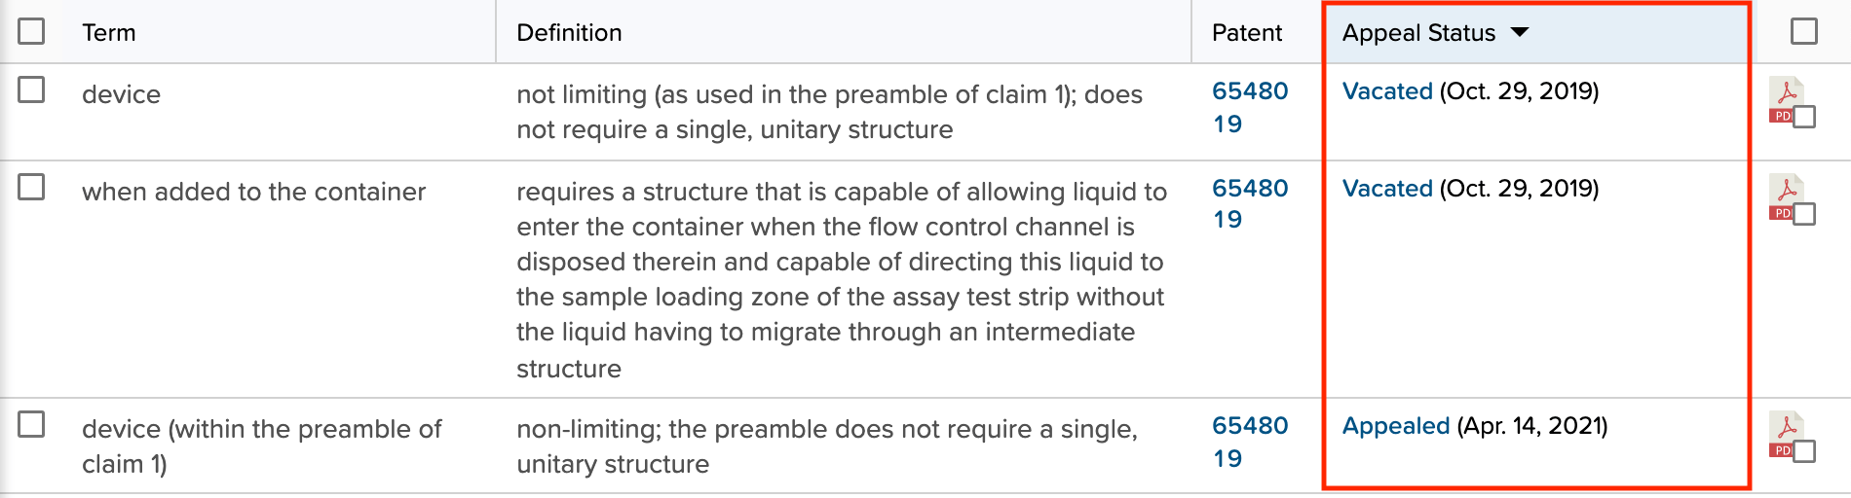The height and width of the screenshot is (498, 1851).
Task: Open the PDF icon for 'when added to the container'
Action: click(x=1785, y=196)
